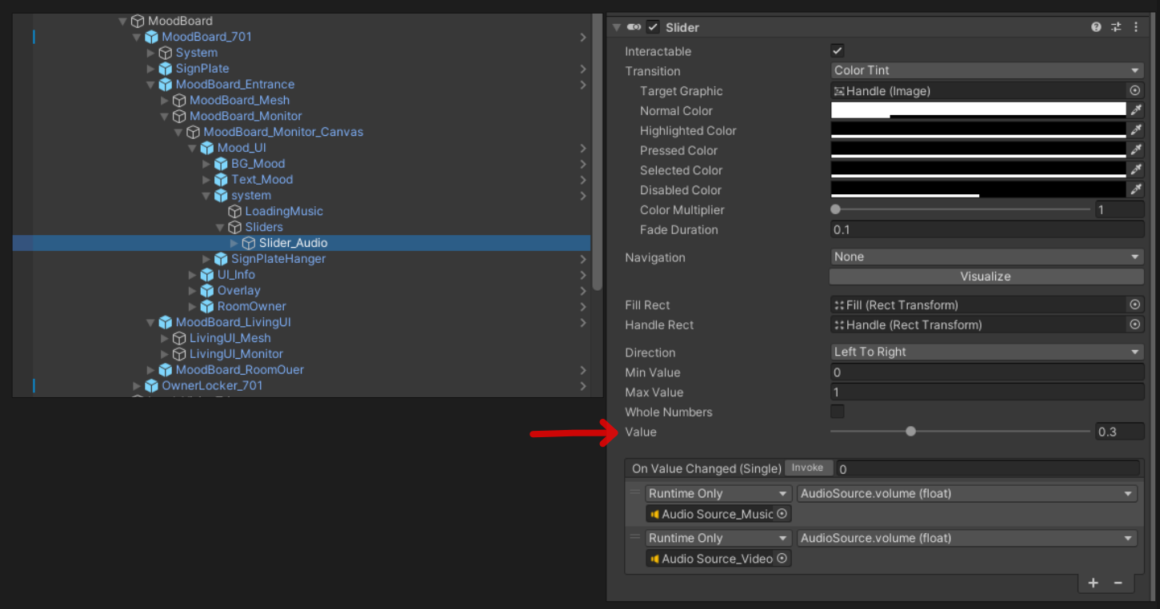Open the Transition dropdown set to Color Tint
The width and height of the screenshot is (1160, 609).
[x=987, y=70]
